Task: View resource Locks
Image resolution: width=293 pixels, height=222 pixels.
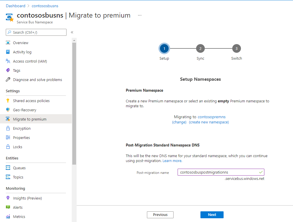Action: click(20, 147)
